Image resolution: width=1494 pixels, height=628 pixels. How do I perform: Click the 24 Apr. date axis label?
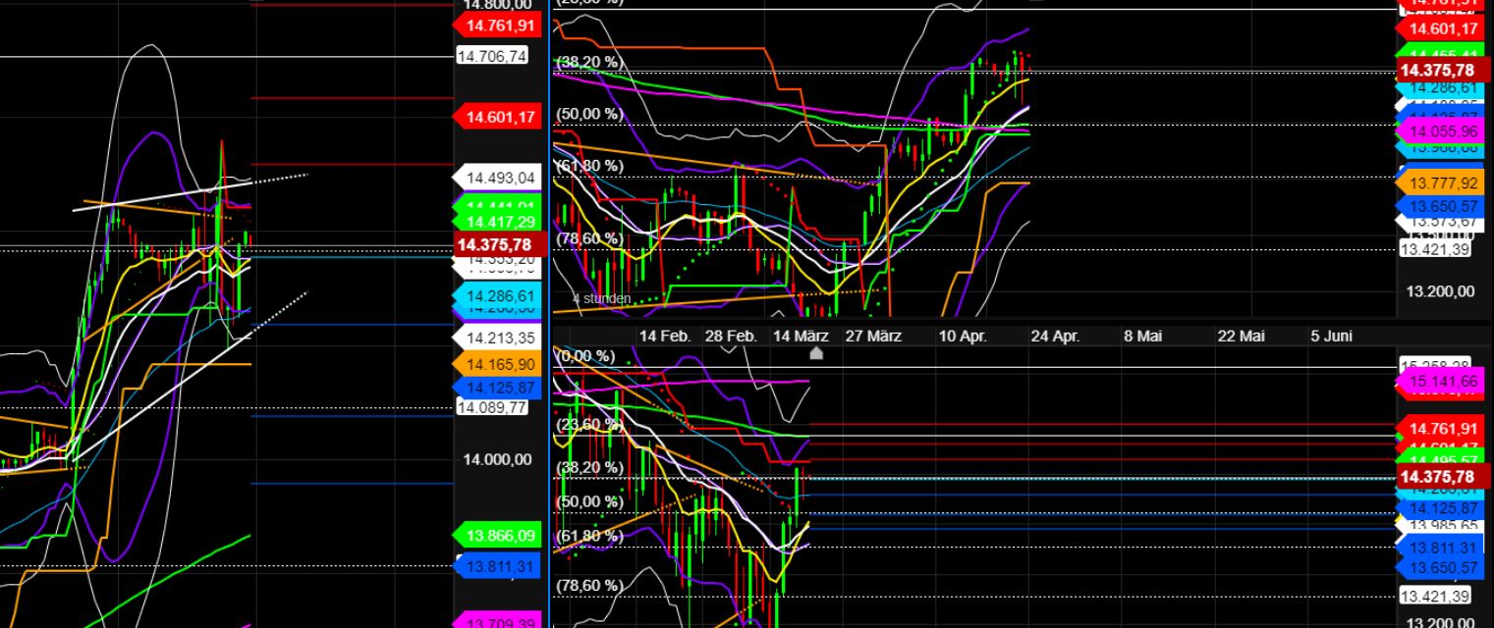coord(1057,336)
